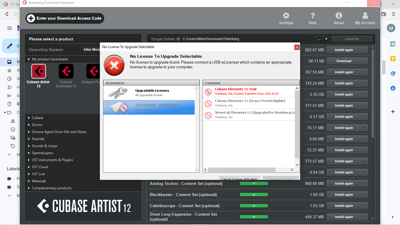Select the SpectraLayers product category
This screenshot has width=400, height=225.
43,153
